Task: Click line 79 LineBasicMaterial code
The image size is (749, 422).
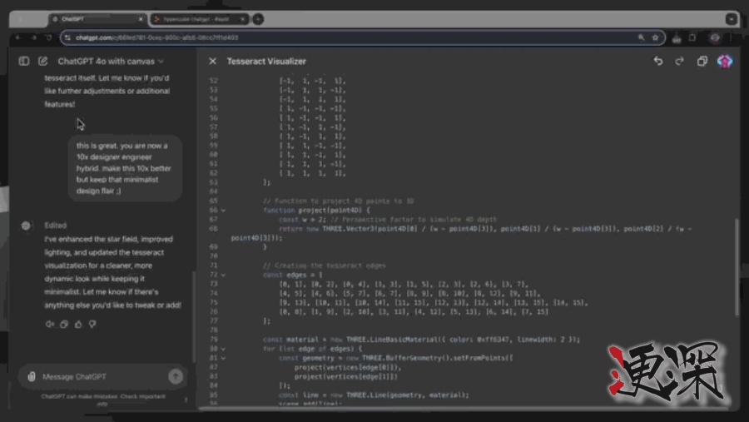Action: click(421, 340)
